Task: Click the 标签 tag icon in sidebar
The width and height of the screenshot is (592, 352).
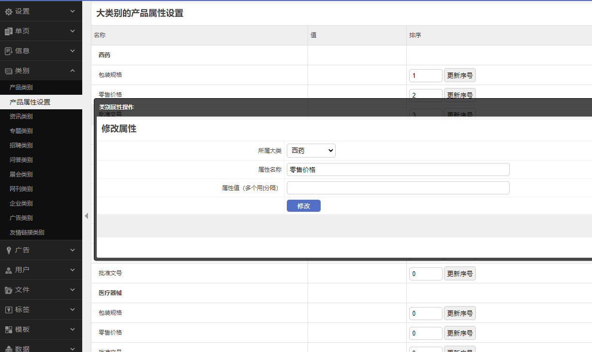Action: pos(8,309)
